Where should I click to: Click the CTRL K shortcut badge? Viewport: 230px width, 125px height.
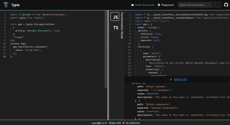(x=216, y=5)
